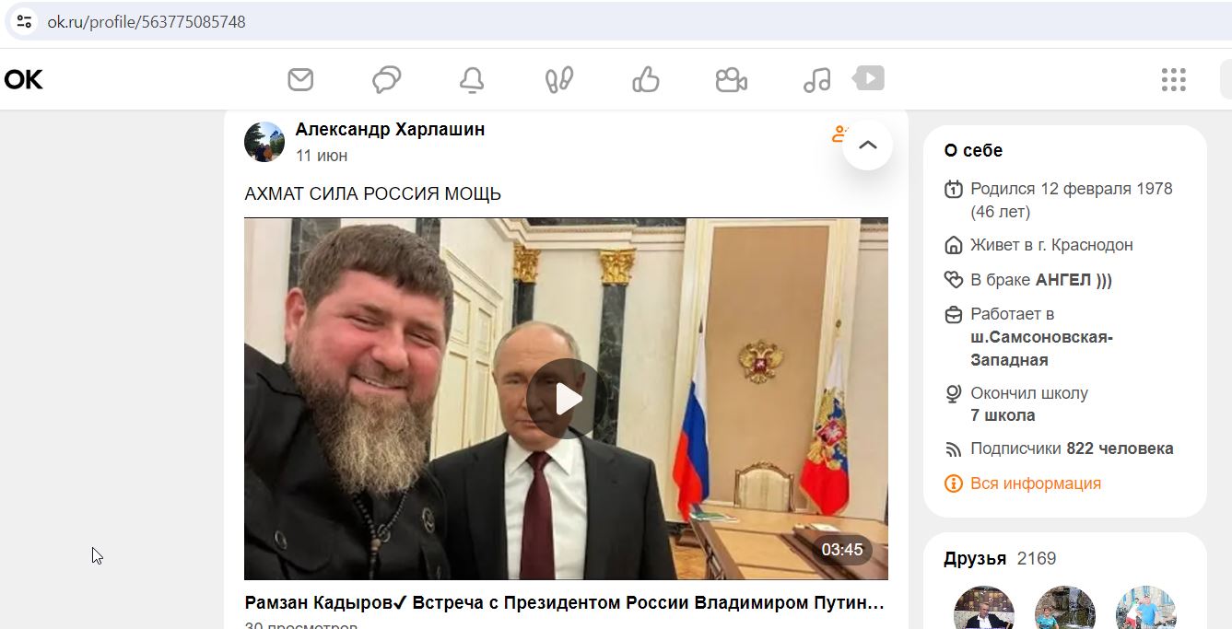The width and height of the screenshot is (1232, 629).
Task: Collapse using the up-chevron round button
Action: click(x=868, y=146)
